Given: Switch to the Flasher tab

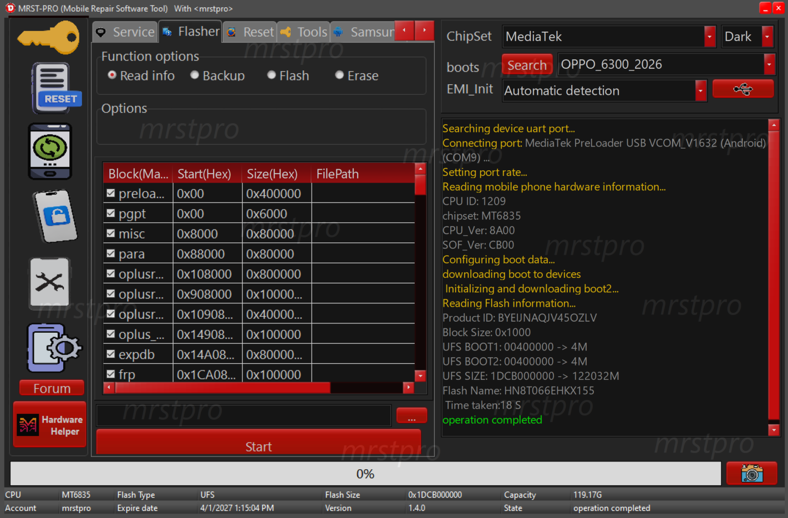Looking at the screenshot, I should click(x=191, y=32).
